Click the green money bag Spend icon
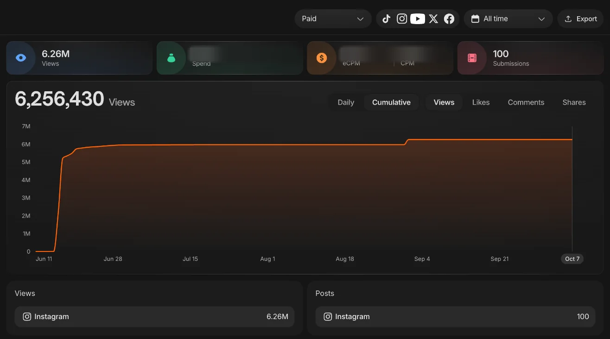 pyautogui.click(x=171, y=58)
